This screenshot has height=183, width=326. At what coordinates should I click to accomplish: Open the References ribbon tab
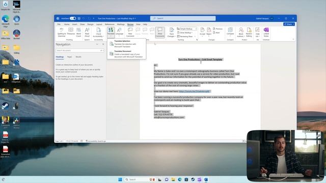point(110,24)
